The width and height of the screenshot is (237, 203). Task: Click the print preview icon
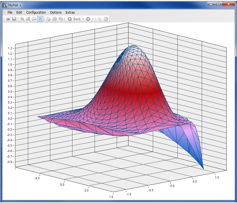tap(48, 19)
